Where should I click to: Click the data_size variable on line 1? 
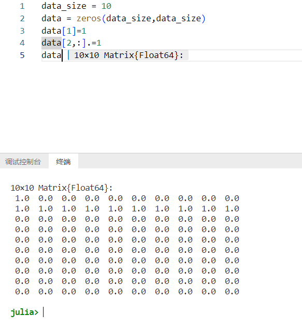[x=64, y=6]
